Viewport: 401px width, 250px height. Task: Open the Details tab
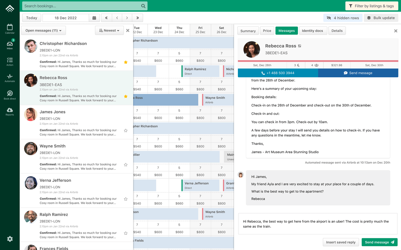pos(337,31)
